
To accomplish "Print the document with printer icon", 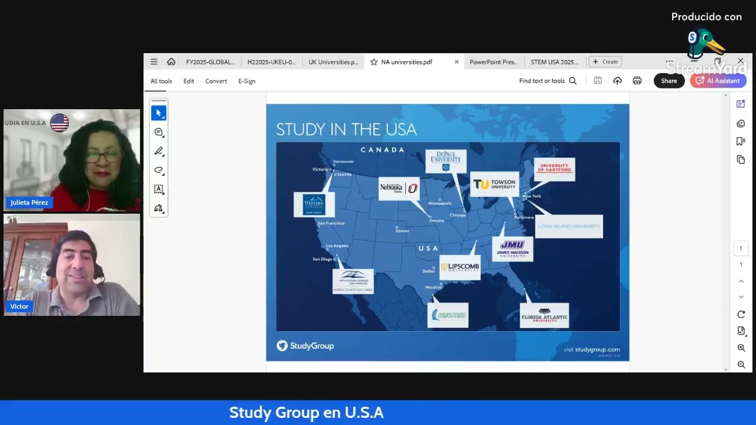I will click(x=637, y=81).
